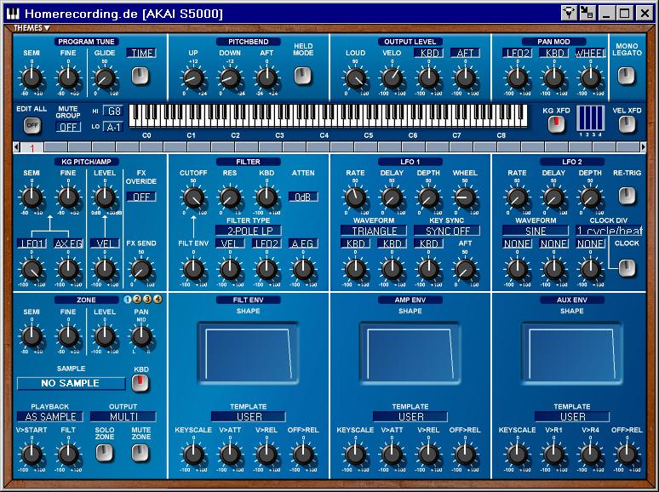Open the HI key range G8 field
The image size is (659, 492).
(x=113, y=111)
